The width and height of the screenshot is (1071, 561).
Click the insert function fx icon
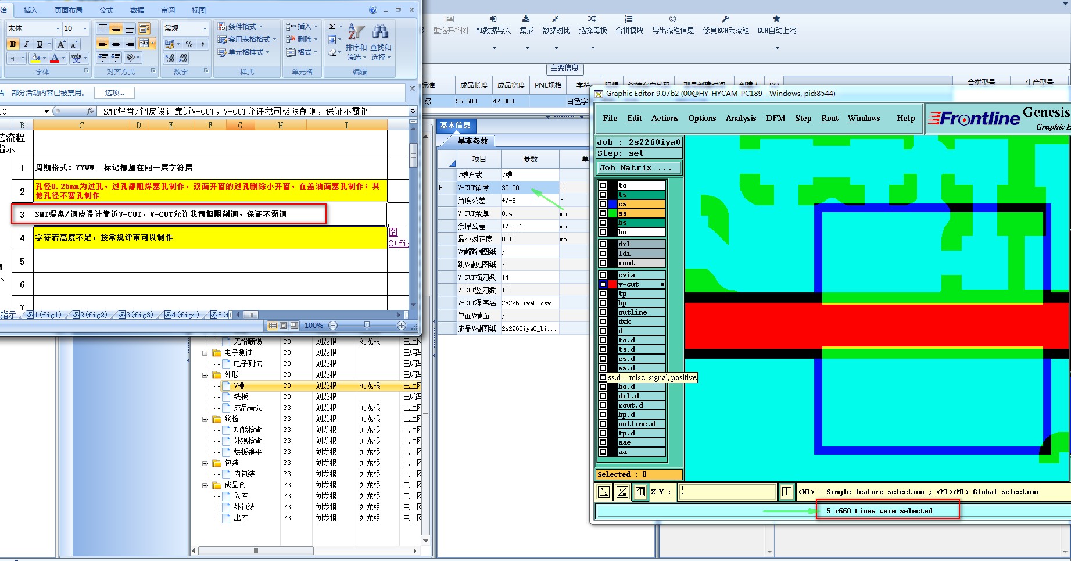pos(90,111)
